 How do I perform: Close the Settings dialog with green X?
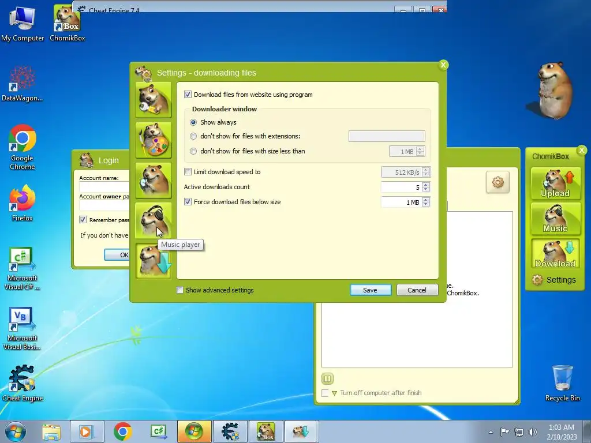point(443,65)
